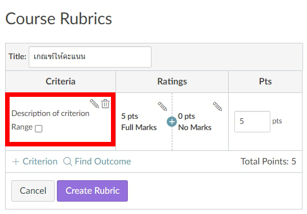Open Find Outcome search
Viewport: 307px width, 214px height.
[x=97, y=162]
